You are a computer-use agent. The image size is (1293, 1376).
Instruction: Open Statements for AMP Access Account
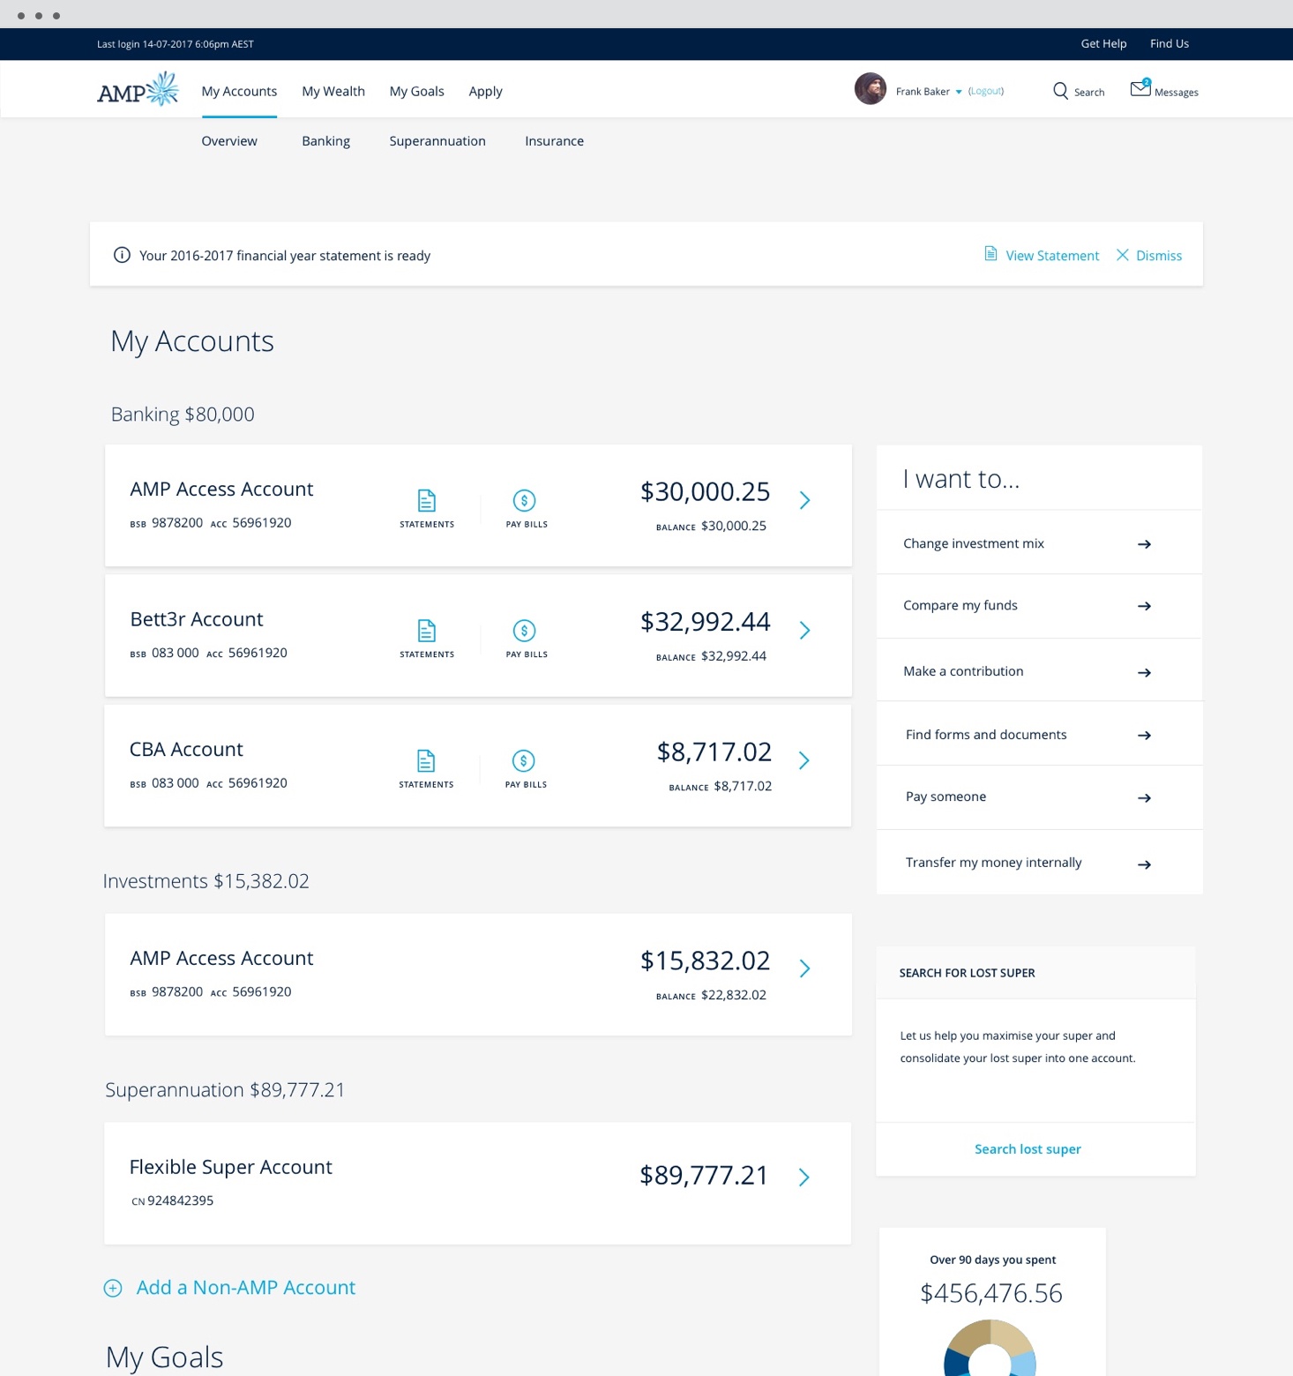coord(427,508)
